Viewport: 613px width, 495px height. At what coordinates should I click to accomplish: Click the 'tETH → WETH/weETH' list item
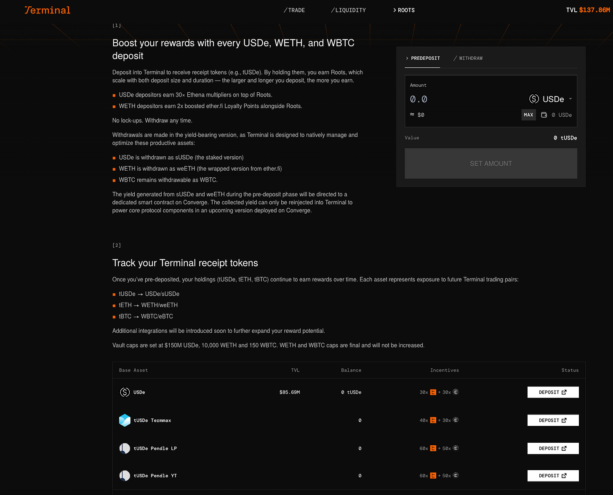click(x=148, y=305)
